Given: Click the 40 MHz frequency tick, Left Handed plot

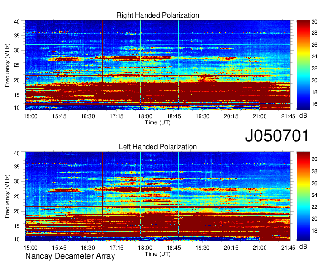Looking at the screenshot, I should (17, 153).
